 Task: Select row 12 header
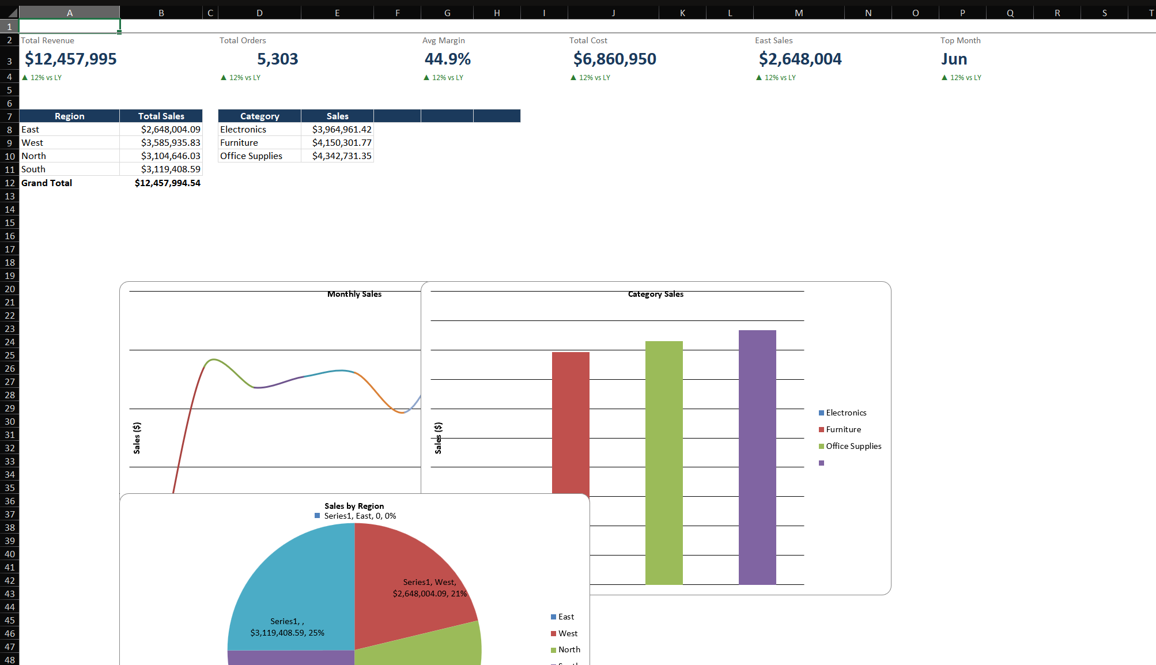9,183
